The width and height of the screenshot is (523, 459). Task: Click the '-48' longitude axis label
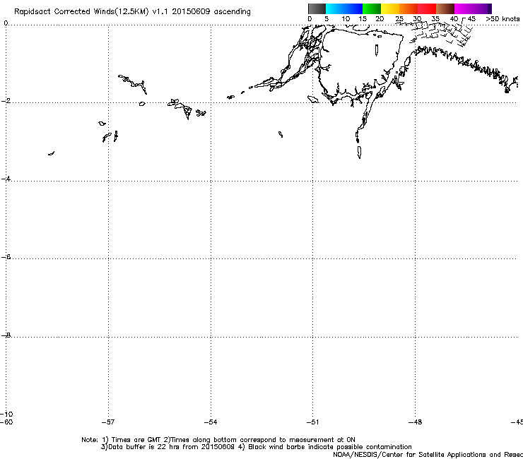point(415,422)
